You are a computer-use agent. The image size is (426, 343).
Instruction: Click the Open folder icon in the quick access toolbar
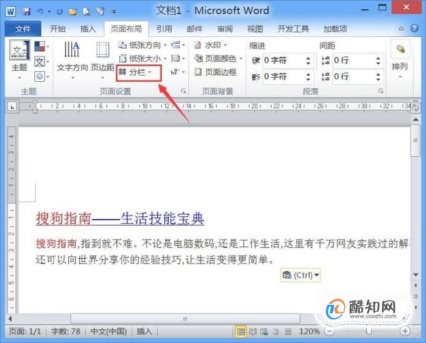[73, 11]
